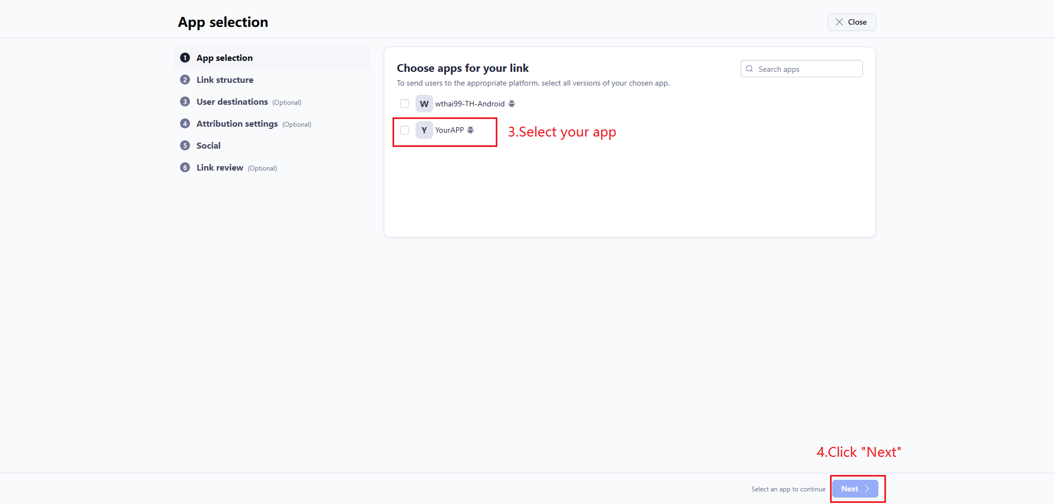Click Android icon beside wthai99-TH-Android
Viewport: 1054px width, 504px height.
click(x=512, y=104)
